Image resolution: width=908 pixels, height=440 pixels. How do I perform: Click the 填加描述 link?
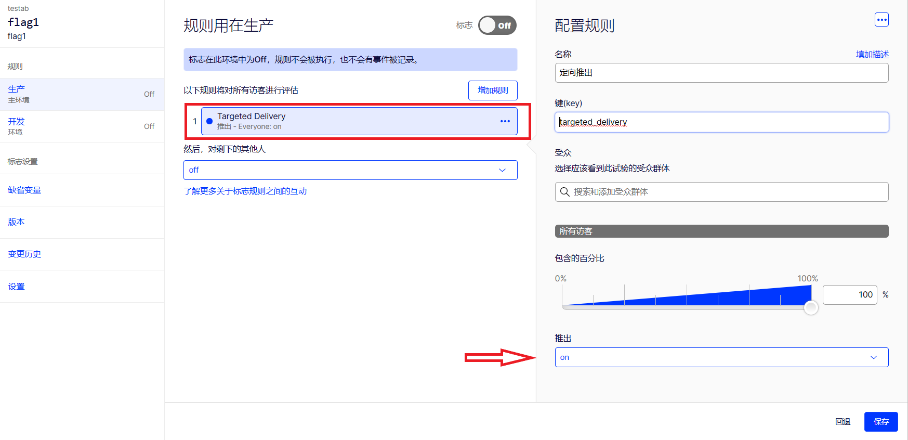(x=872, y=54)
